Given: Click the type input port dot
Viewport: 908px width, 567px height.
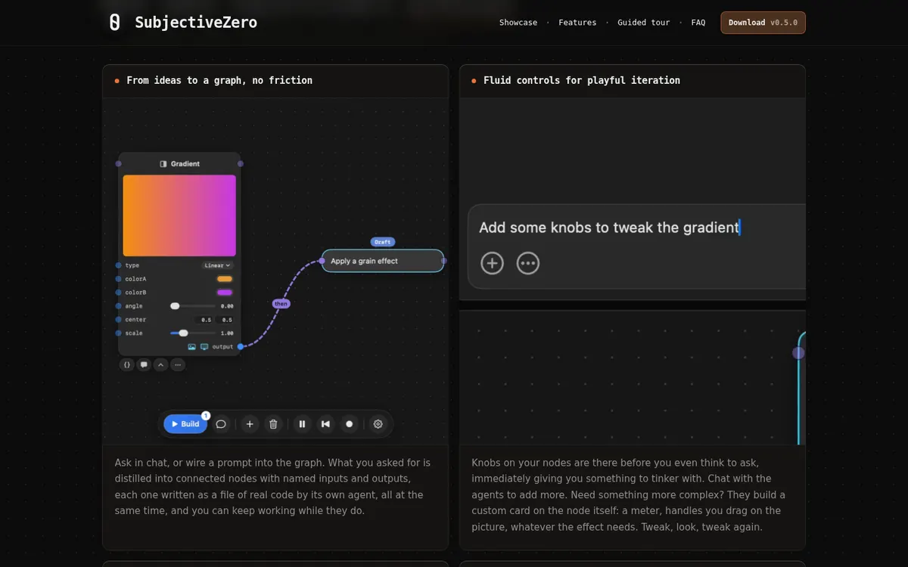Looking at the screenshot, I should coord(118,265).
